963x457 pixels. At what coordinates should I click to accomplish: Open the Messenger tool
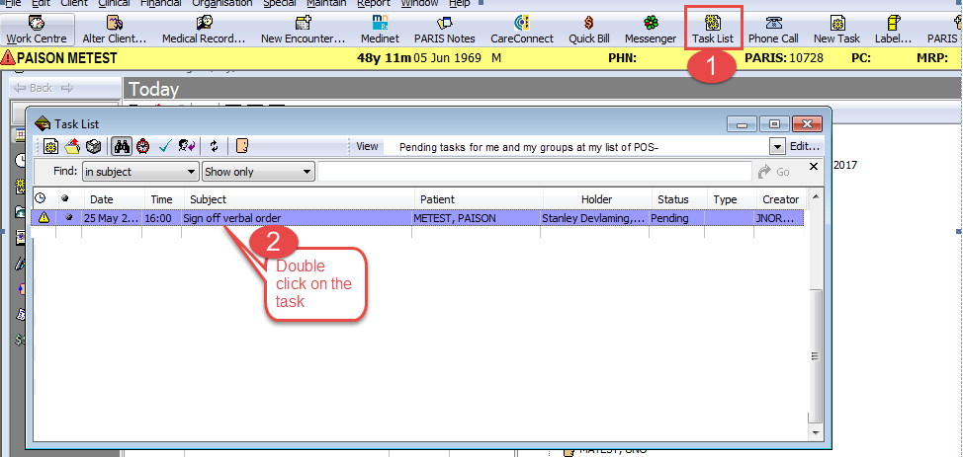pos(651,29)
